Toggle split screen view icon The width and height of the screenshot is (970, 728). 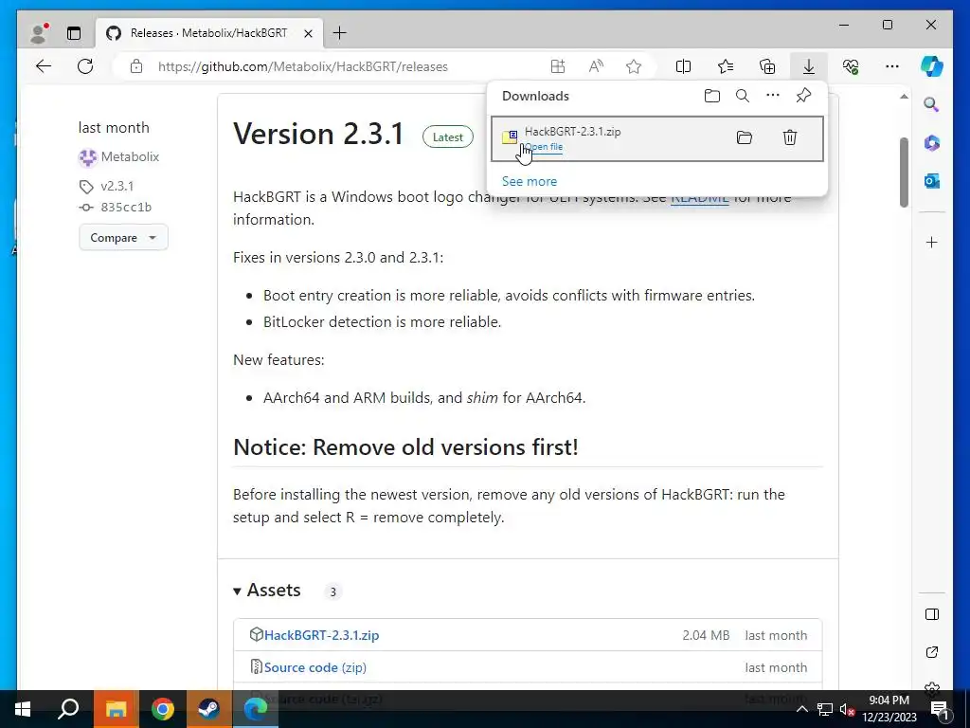[x=684, y=66]
